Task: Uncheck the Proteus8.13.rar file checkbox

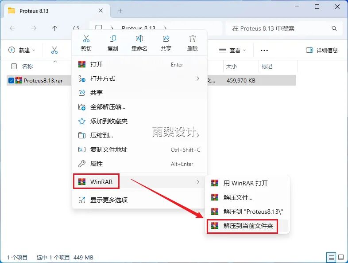Action: coord(11,80)
